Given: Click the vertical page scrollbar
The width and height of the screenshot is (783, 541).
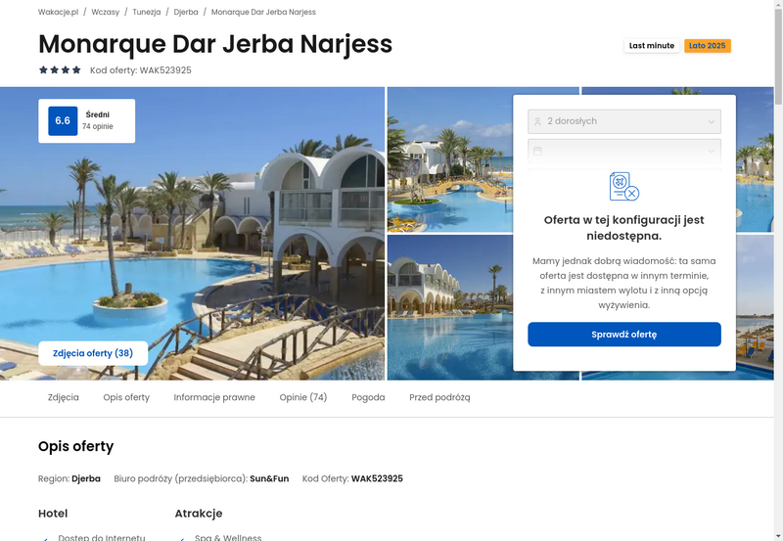Looking at the screenshot, I should pyautogui.click(x=778, y=270).
